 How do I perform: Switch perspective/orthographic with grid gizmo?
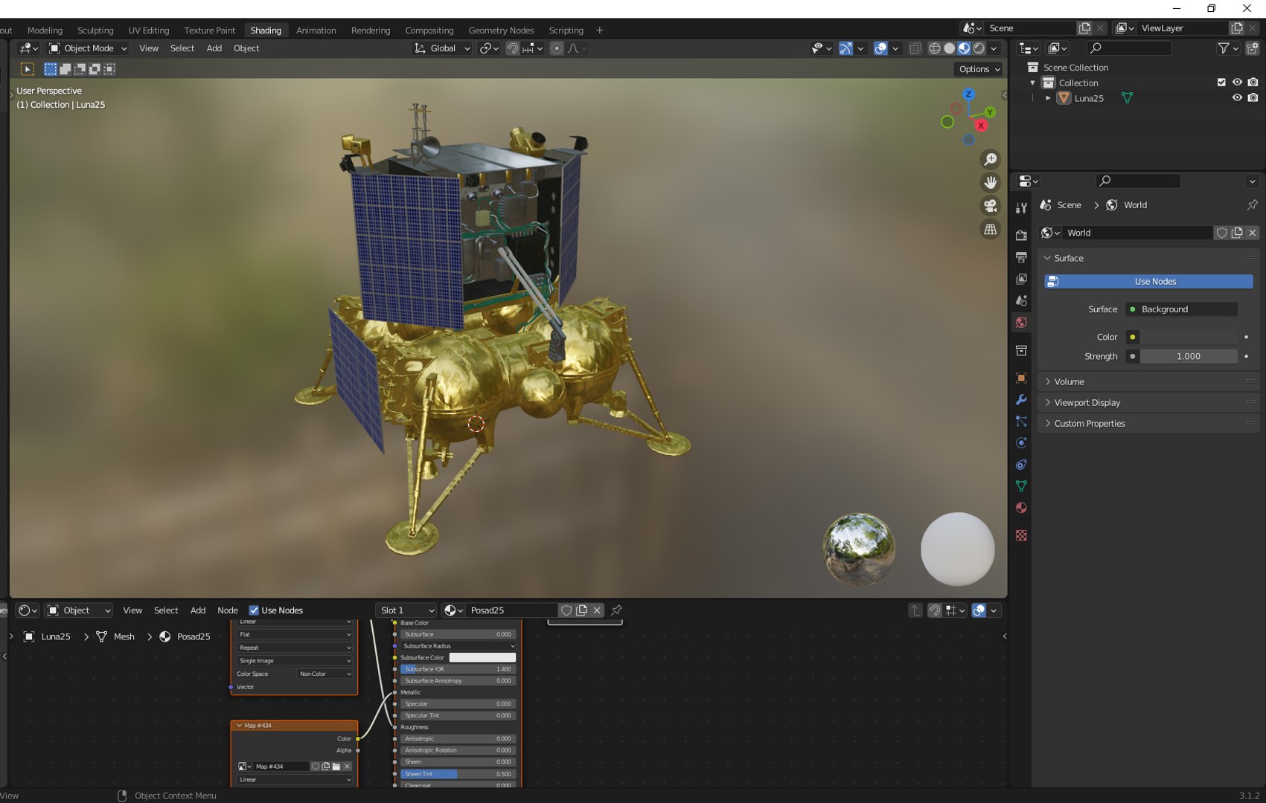[x=990, y=230]
